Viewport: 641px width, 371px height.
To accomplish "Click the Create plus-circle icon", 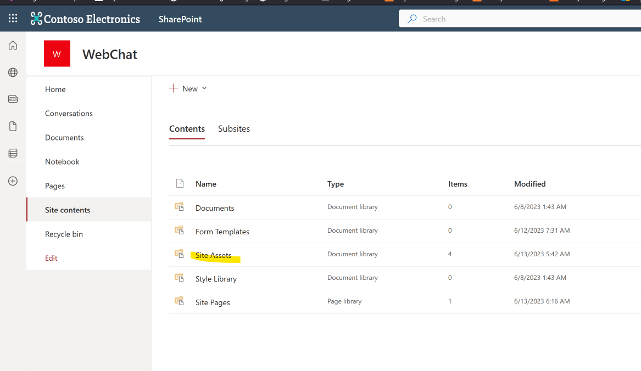I will click(13, 181).
